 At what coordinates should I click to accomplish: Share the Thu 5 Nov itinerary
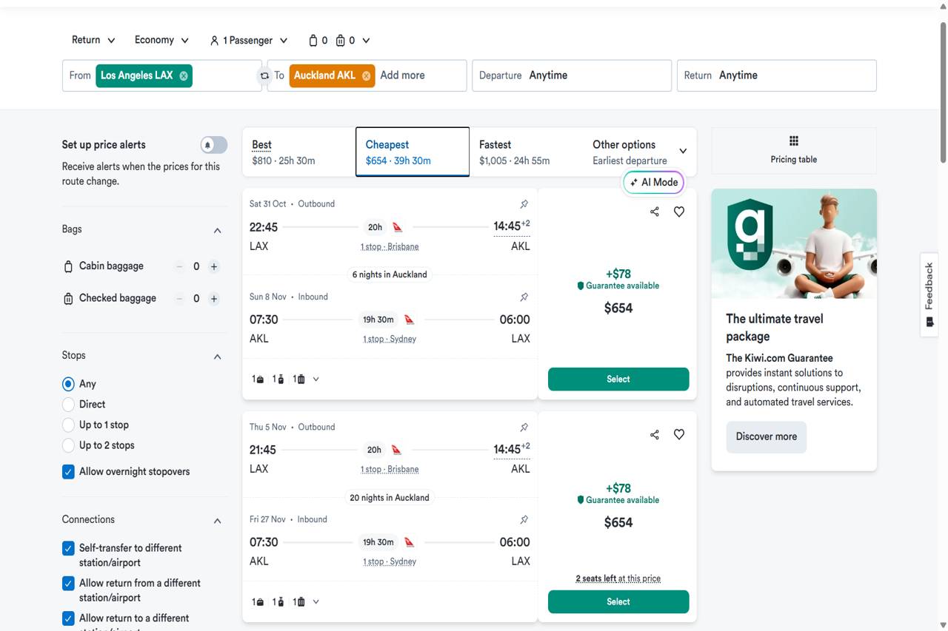[655, 434]
